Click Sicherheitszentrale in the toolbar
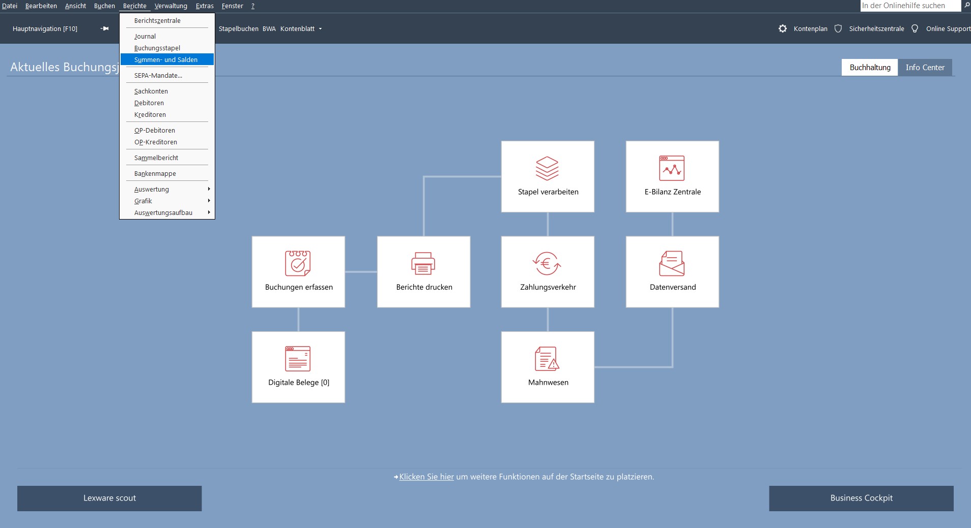This screenshot has height=528, width=971. 876,29
